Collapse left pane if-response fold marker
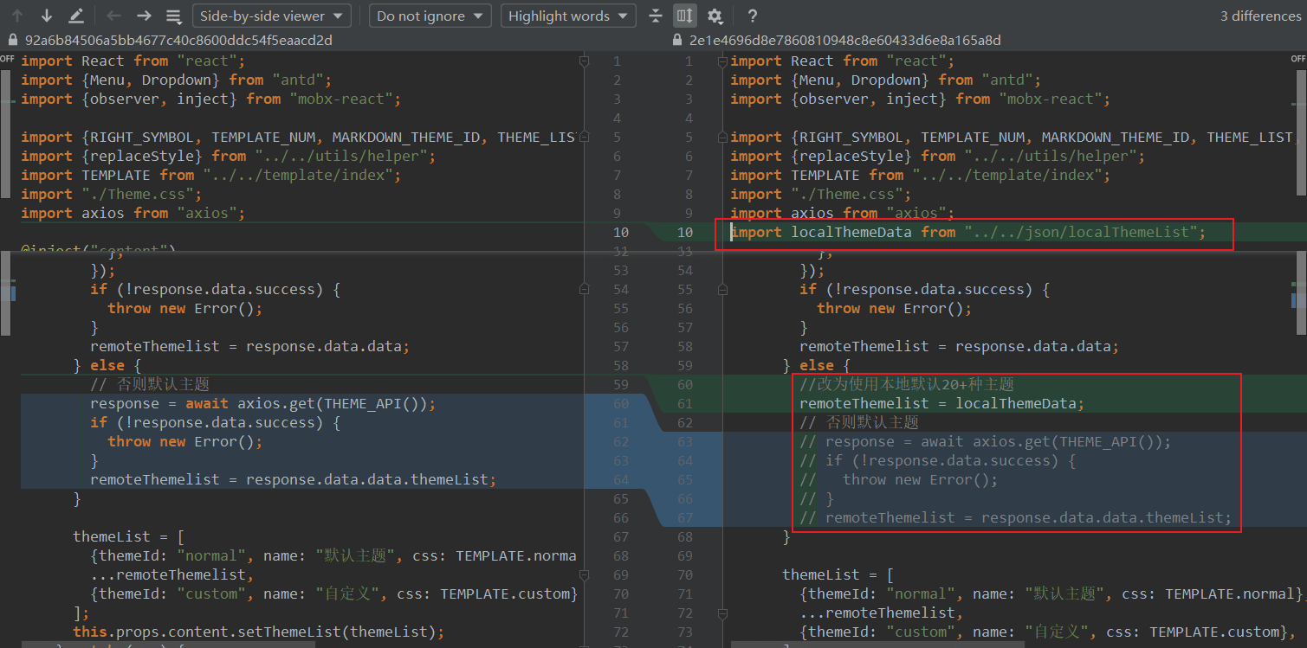Screen dimensions: 1307x648 583,289
